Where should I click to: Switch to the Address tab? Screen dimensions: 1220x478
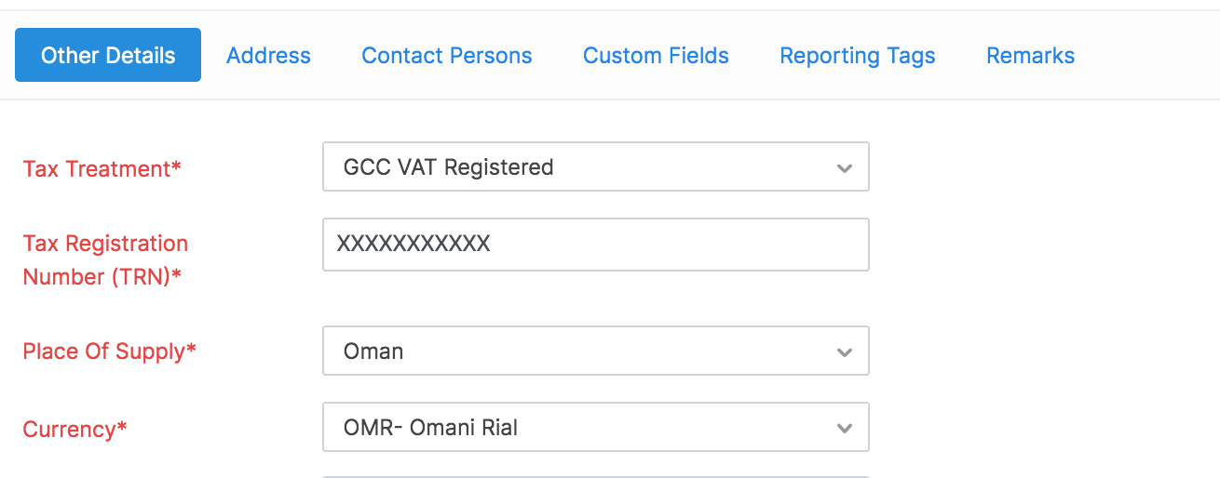click(268, 56)
